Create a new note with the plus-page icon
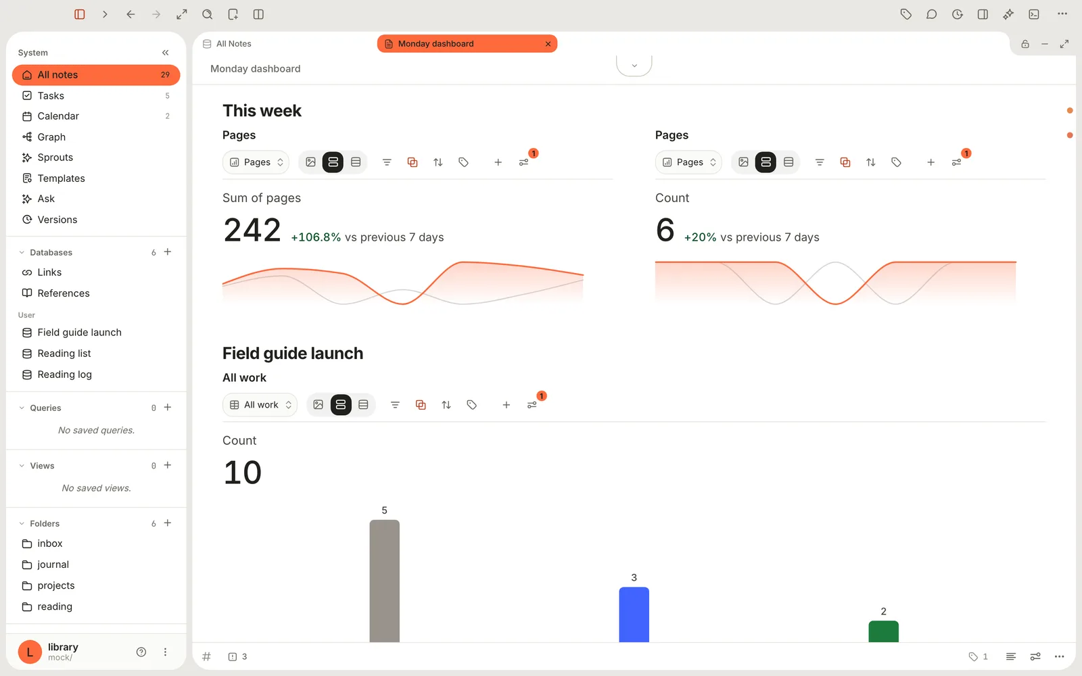This screenshot has width=1082, height=676. click(233, 14)
